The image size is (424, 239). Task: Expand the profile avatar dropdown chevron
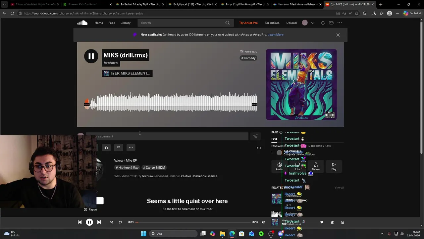312,23
